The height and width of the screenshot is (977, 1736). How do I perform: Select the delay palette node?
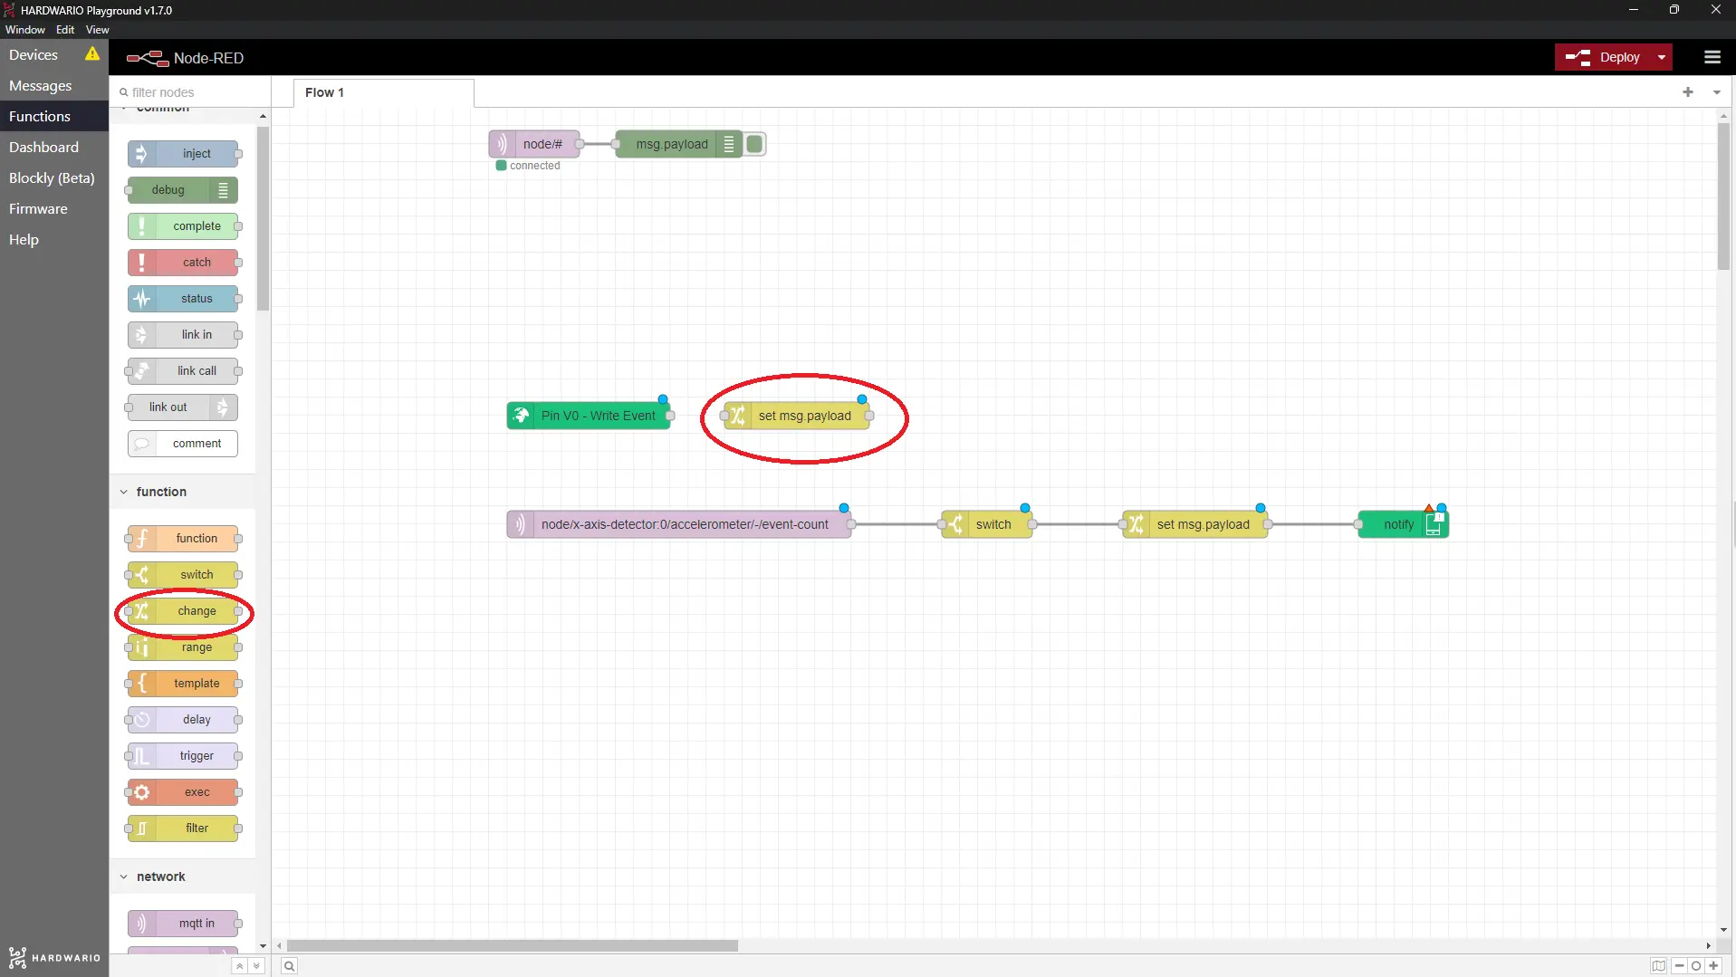(x=183, y=720)
